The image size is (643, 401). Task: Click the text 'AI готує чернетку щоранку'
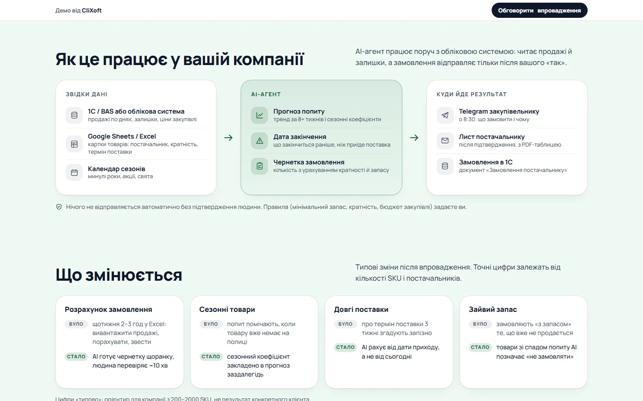pyautogui.click(x=133, y=356)
